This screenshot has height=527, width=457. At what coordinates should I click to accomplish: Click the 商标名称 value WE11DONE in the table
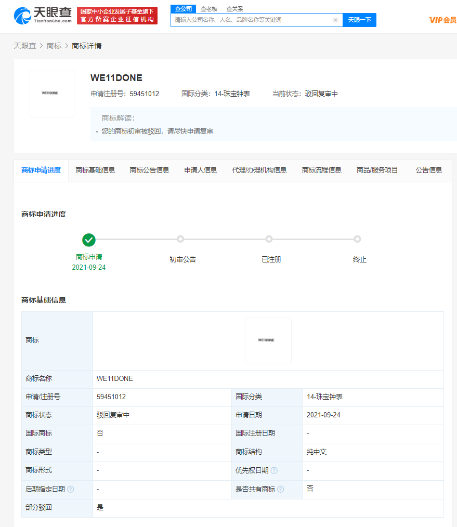point(115,379)
